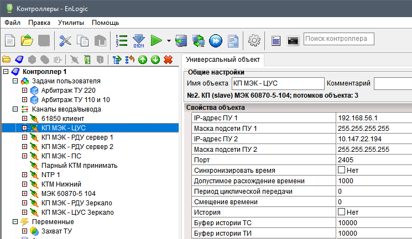Click the blue fast-forward circle icon
Viewport: 412px width, 239px height.
click(216, 41)
